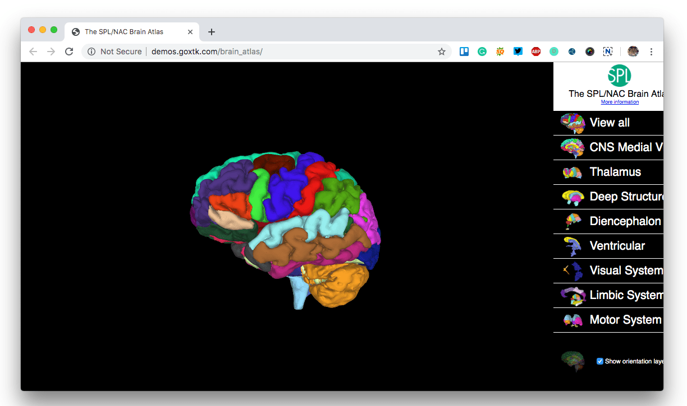Select the View all menu entry

608,123
